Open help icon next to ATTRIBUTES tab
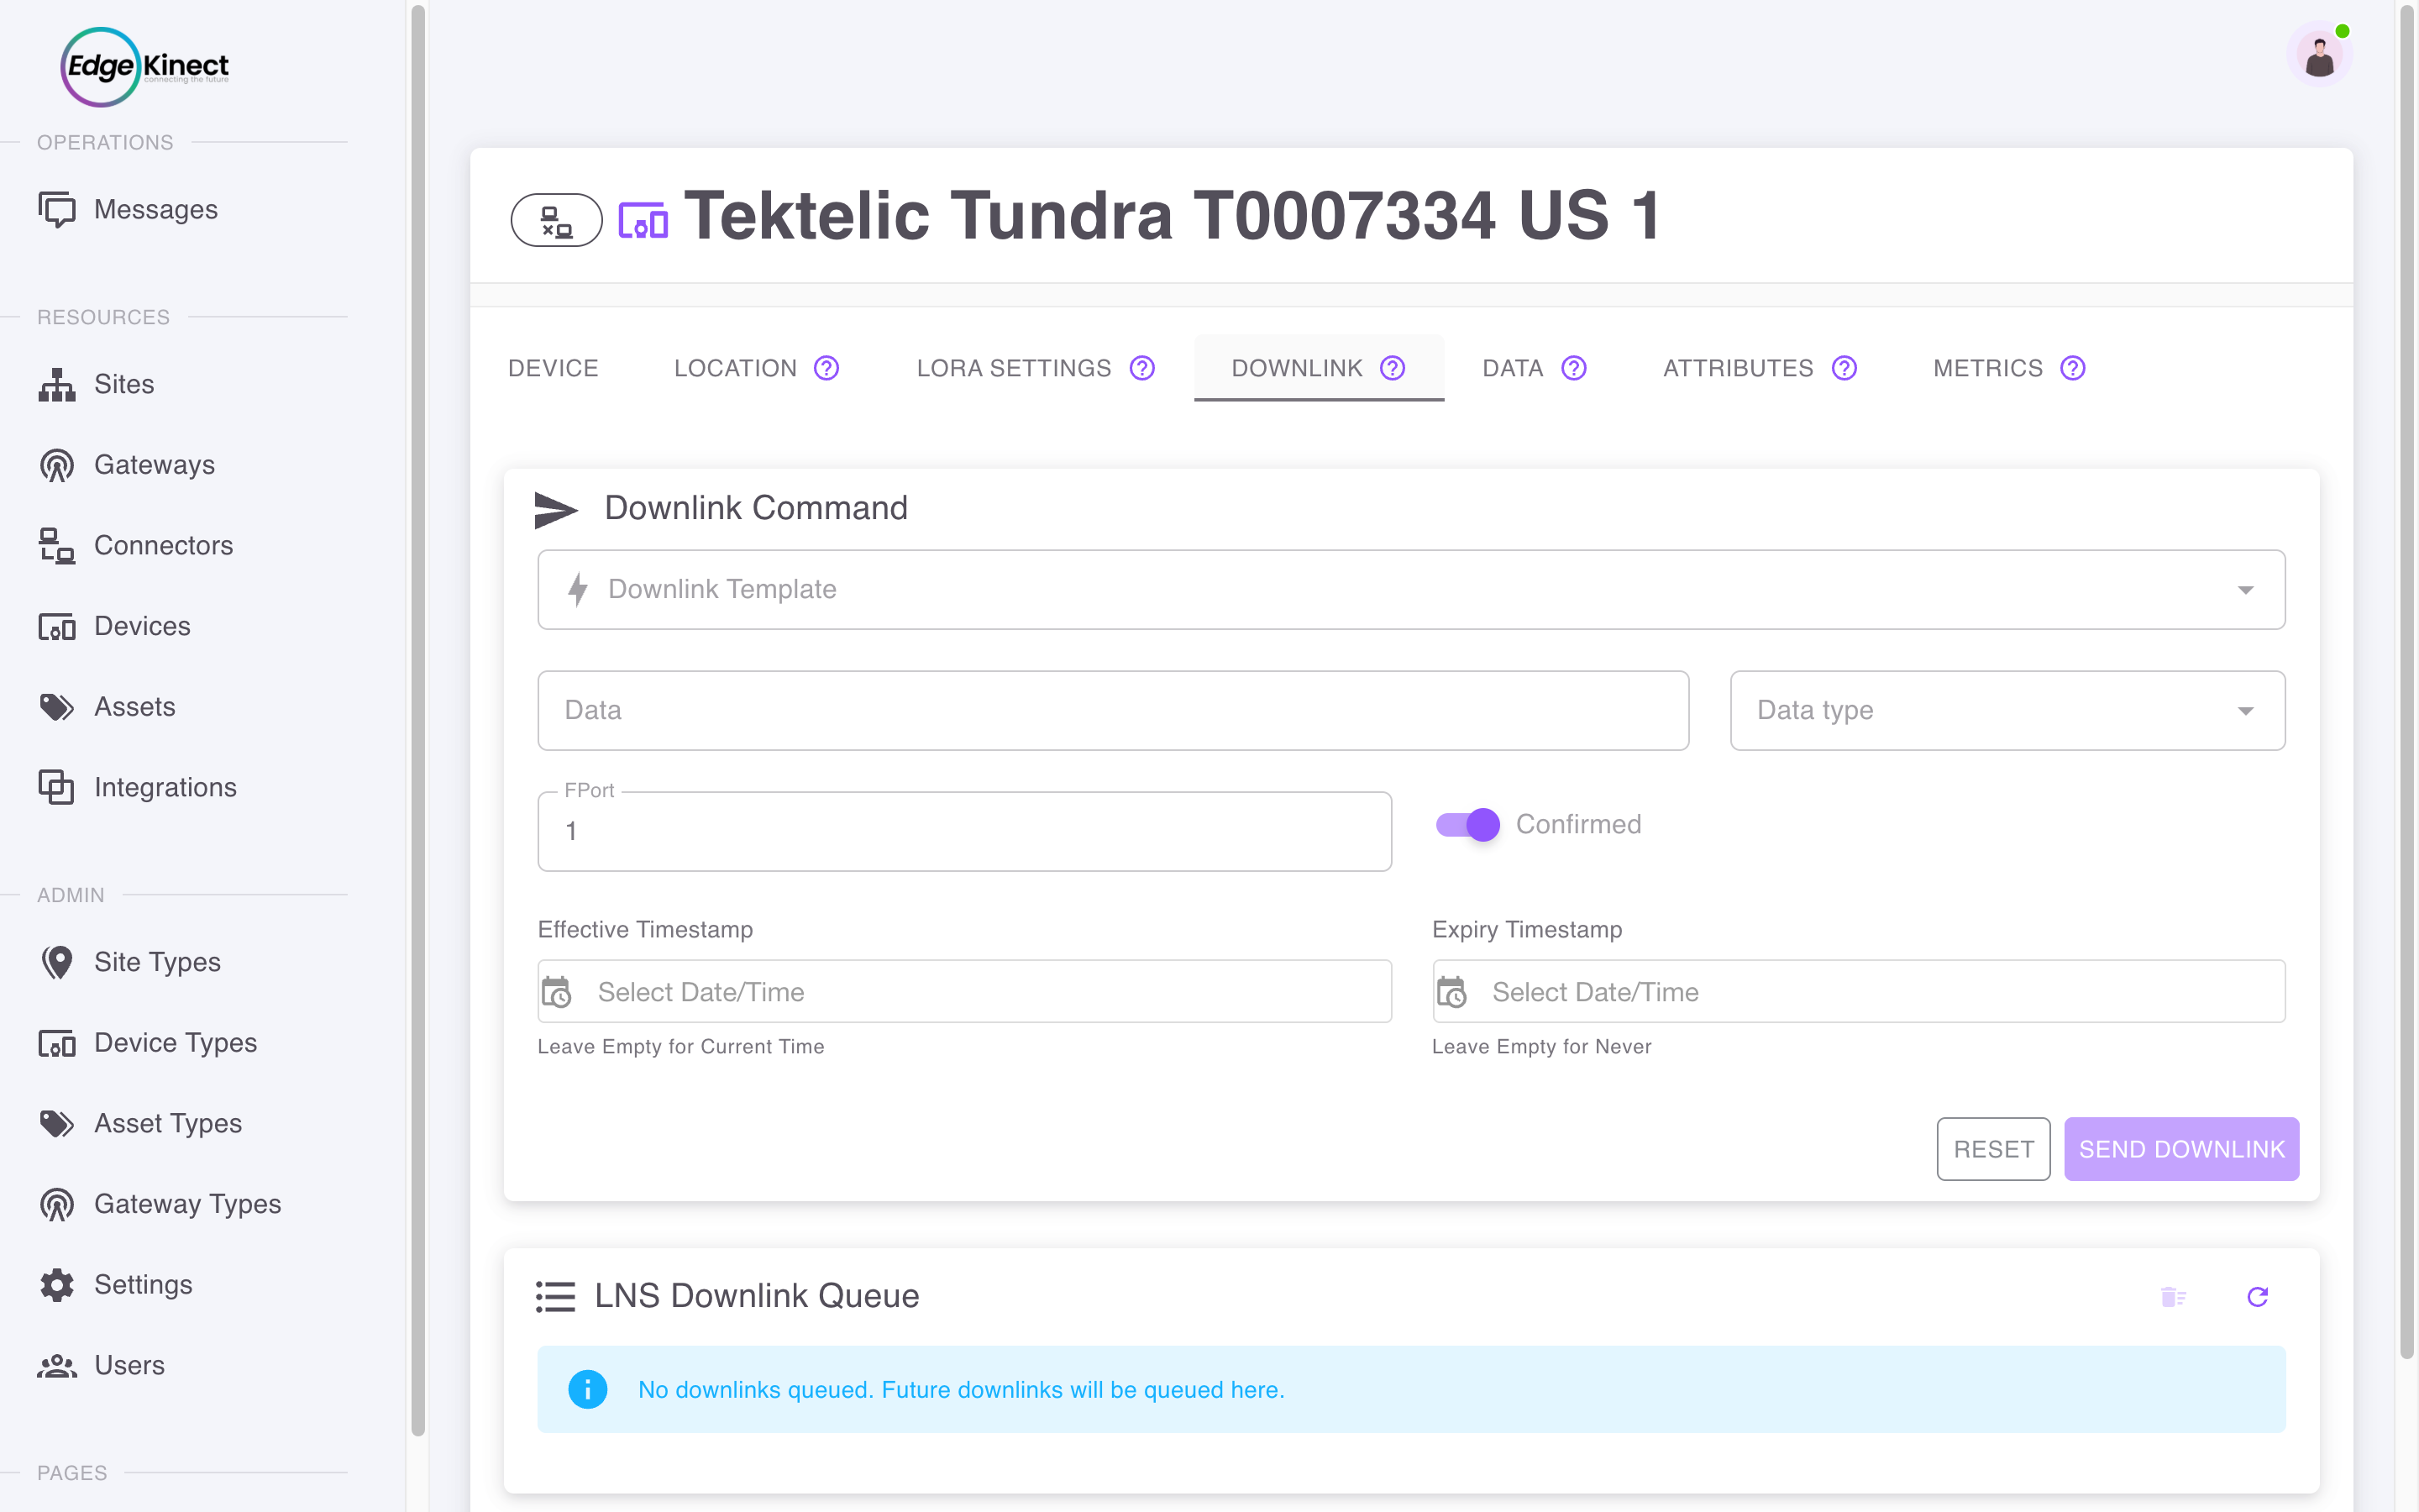 (x=1844, y=368)
